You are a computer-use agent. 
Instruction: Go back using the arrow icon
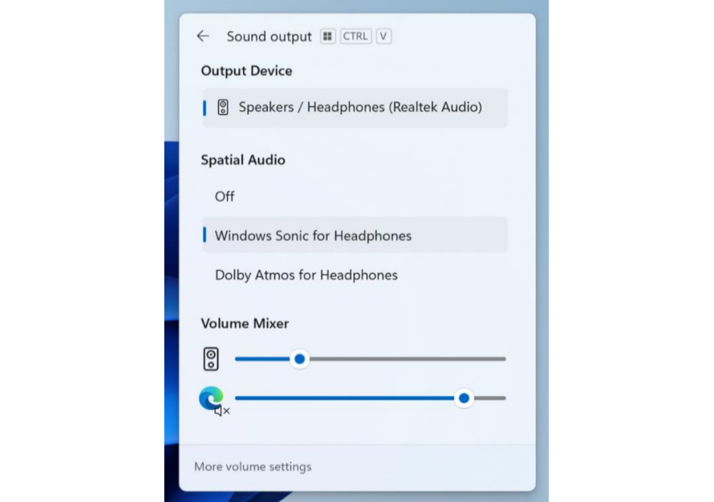tap(202, 36)
